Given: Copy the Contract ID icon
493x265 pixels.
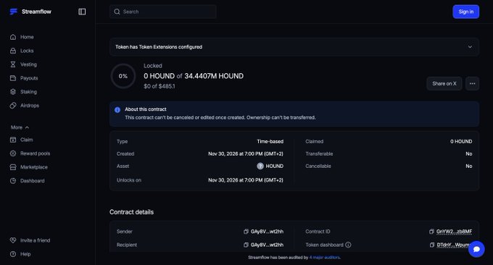Looking at the screenshot, I should click(431, 232).
